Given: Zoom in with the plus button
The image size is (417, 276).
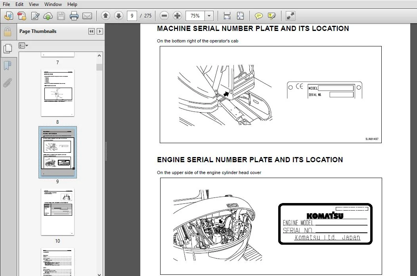Looking at the screenshot, I should (177, 16).
